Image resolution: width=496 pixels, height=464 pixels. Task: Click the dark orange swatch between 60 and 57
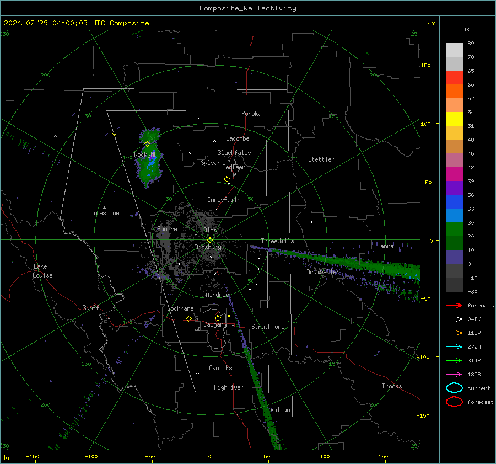tap(454, 91)
